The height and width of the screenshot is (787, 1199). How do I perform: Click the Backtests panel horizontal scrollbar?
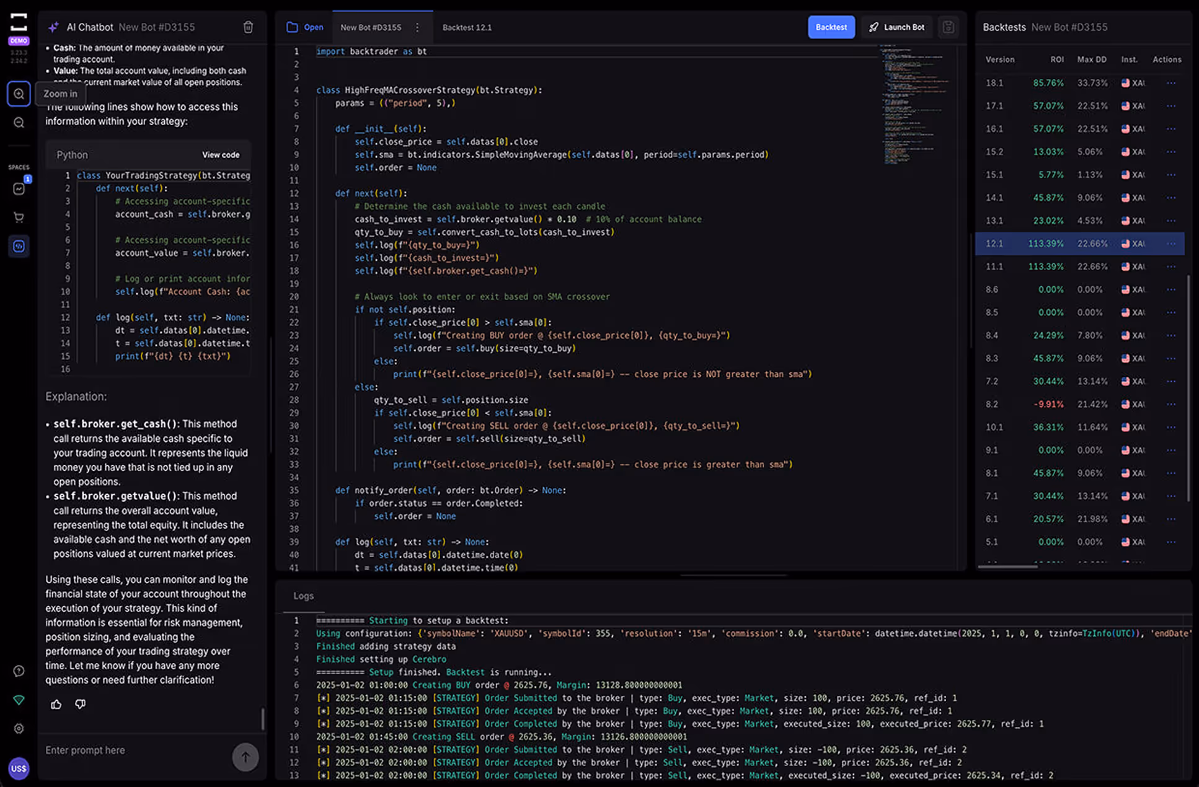point(1007,566)
